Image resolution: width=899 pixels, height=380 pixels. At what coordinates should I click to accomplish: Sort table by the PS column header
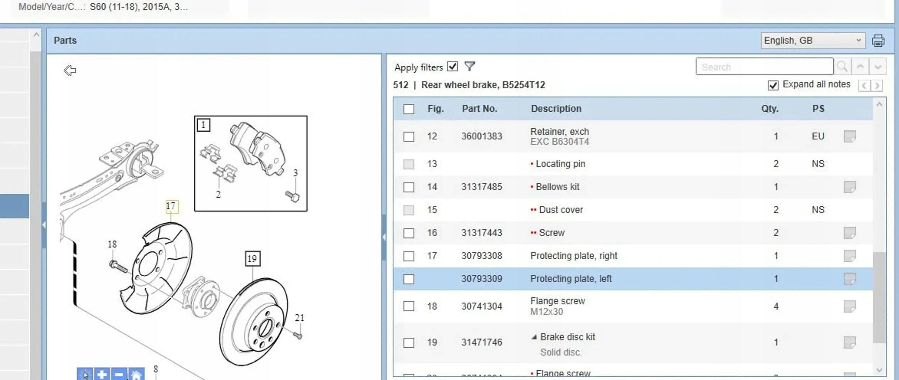(x=818, y=108)
